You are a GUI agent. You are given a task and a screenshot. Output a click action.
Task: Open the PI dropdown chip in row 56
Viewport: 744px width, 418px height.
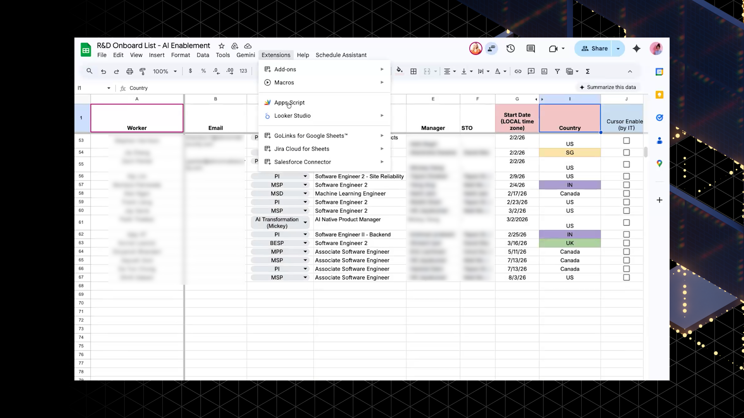[x=280, y=176]
